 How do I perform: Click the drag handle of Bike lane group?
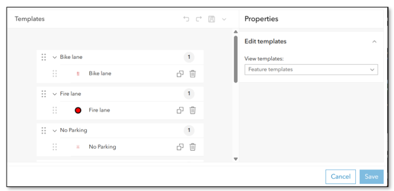[x=44, y=57]
